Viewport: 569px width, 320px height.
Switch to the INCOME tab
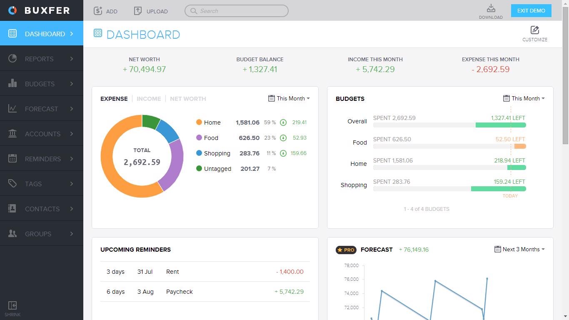tap(149, 99)
